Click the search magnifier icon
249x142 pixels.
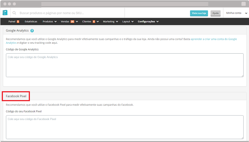click(14, 13)
